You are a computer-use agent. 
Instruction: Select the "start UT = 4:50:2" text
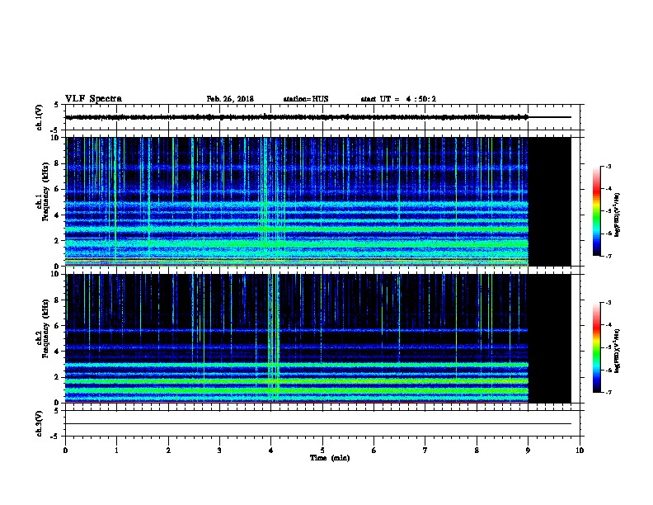(398, 99)
